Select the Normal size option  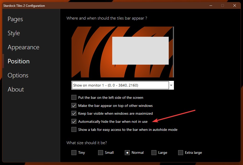127,152
